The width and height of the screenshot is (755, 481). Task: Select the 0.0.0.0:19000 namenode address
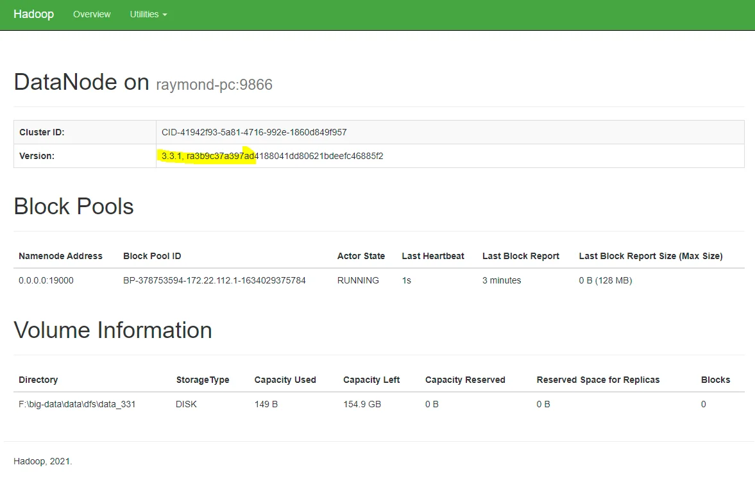[46, 280]
